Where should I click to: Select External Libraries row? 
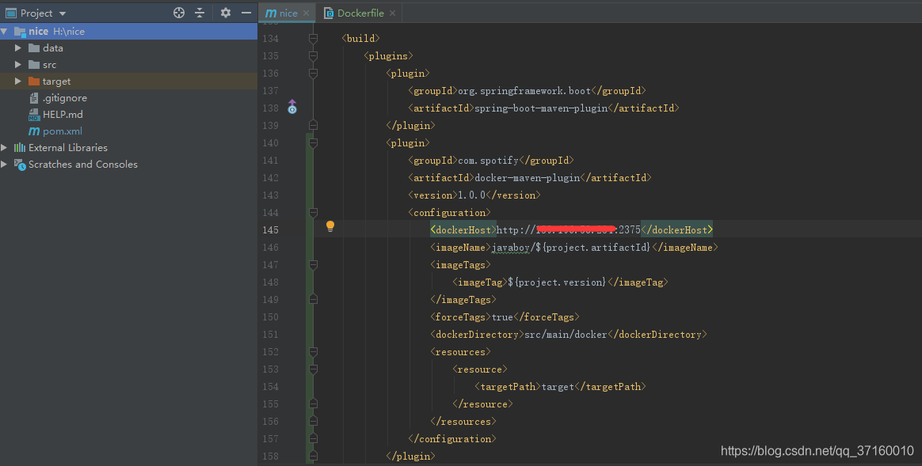pos(128,147)
